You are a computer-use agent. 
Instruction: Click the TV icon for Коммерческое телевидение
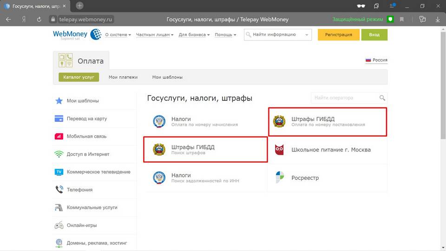pos(59,172)
